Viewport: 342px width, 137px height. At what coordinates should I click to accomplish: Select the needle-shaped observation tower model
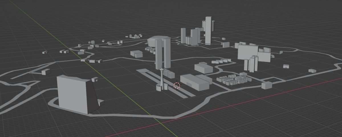162,80
